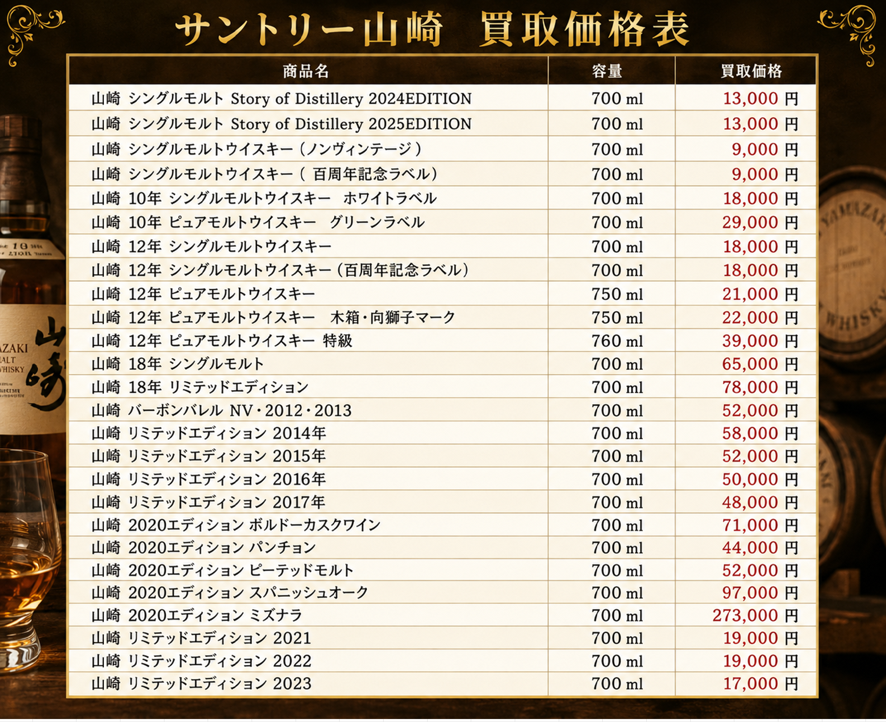Click the price '22,000 円'
The width and height of the screenshot is (886, 722).
[760, 318]
